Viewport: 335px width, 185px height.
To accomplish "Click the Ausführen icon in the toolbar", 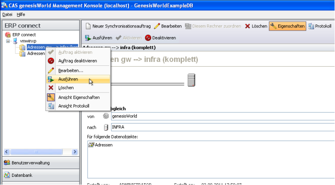I will coord(88,37).
